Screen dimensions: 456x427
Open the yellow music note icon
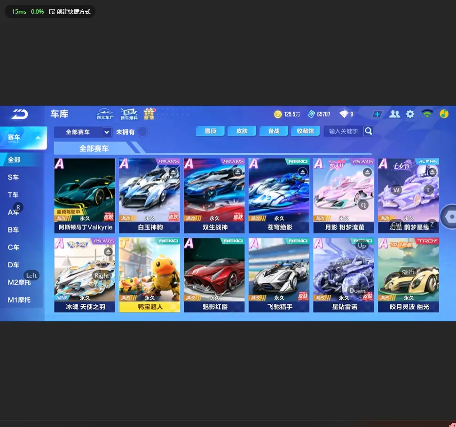pos(444,114)
